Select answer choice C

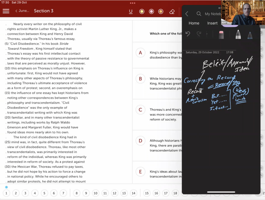tap(140, 110)
